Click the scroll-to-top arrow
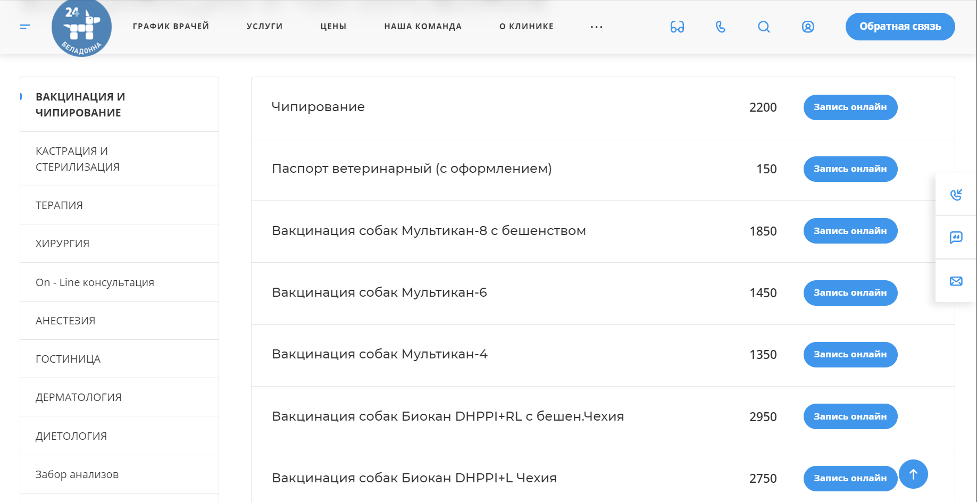Screen dimensions: 977x502 [913, 473]
